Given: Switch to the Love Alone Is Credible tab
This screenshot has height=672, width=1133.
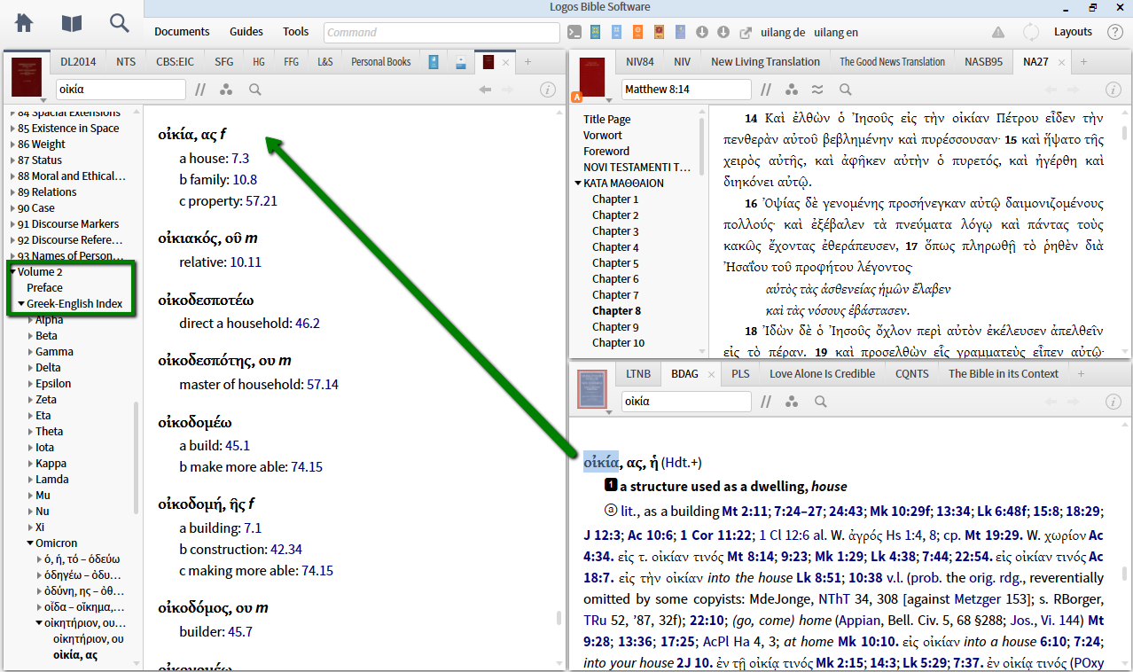Looking at the screenshot, I should click(822, 374).
